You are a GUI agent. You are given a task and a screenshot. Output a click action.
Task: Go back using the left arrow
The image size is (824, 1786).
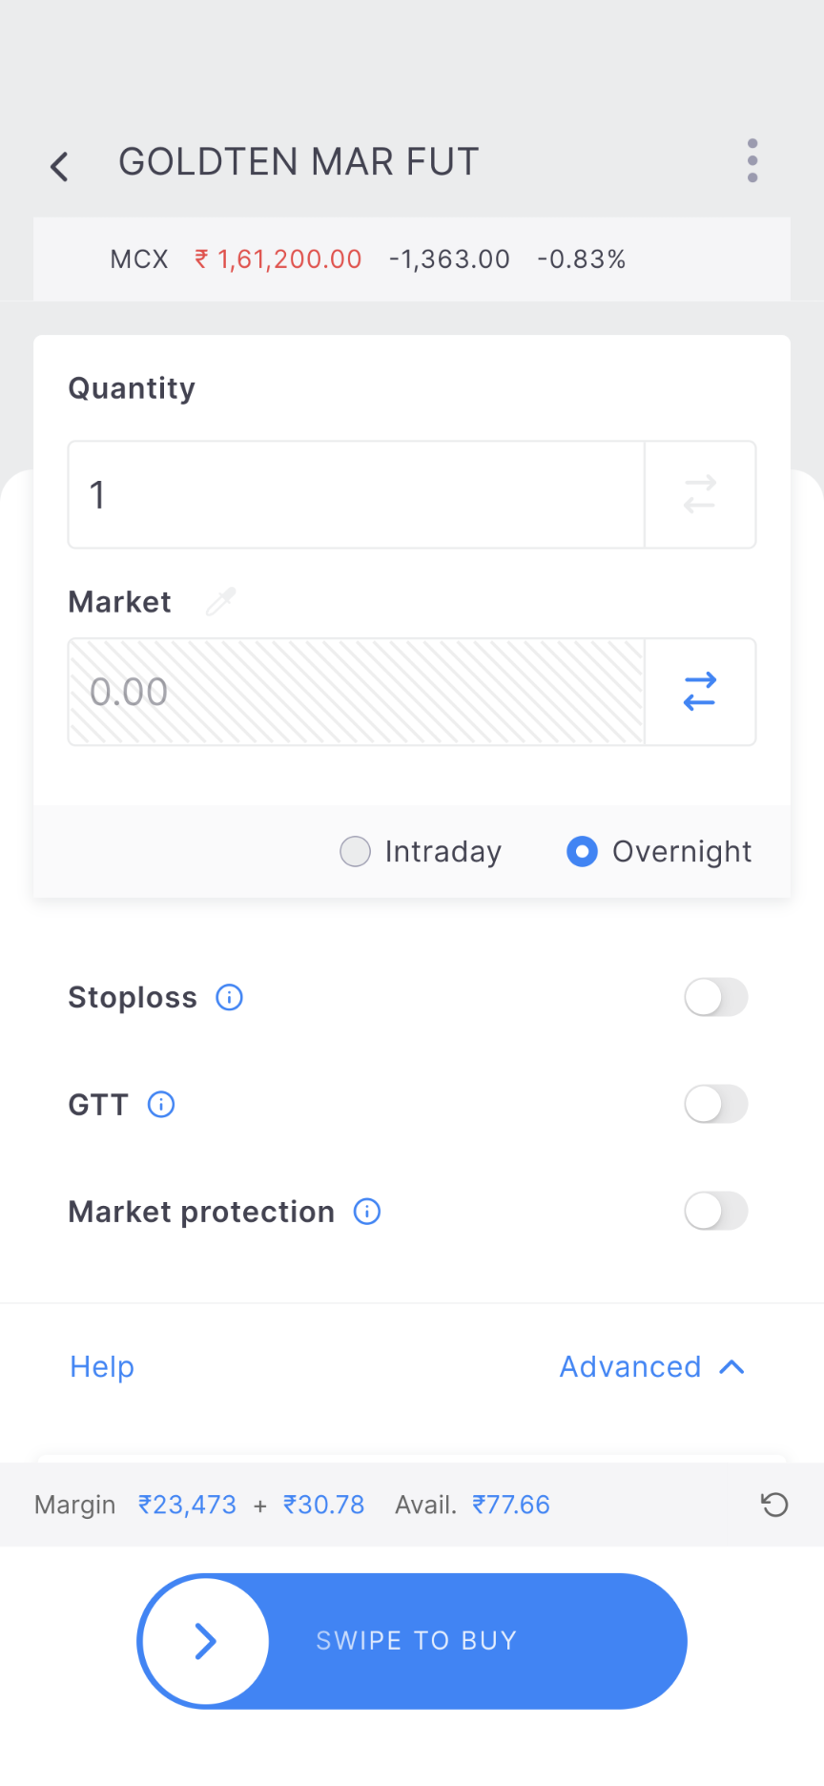(59, 166)
